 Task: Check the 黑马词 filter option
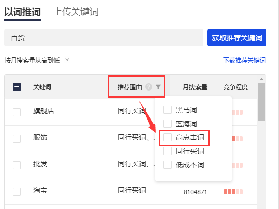point(168,110)
